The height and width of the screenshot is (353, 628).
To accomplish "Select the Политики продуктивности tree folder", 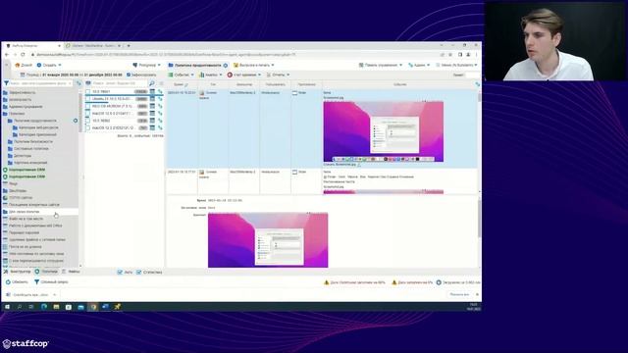I will point(32,121).
